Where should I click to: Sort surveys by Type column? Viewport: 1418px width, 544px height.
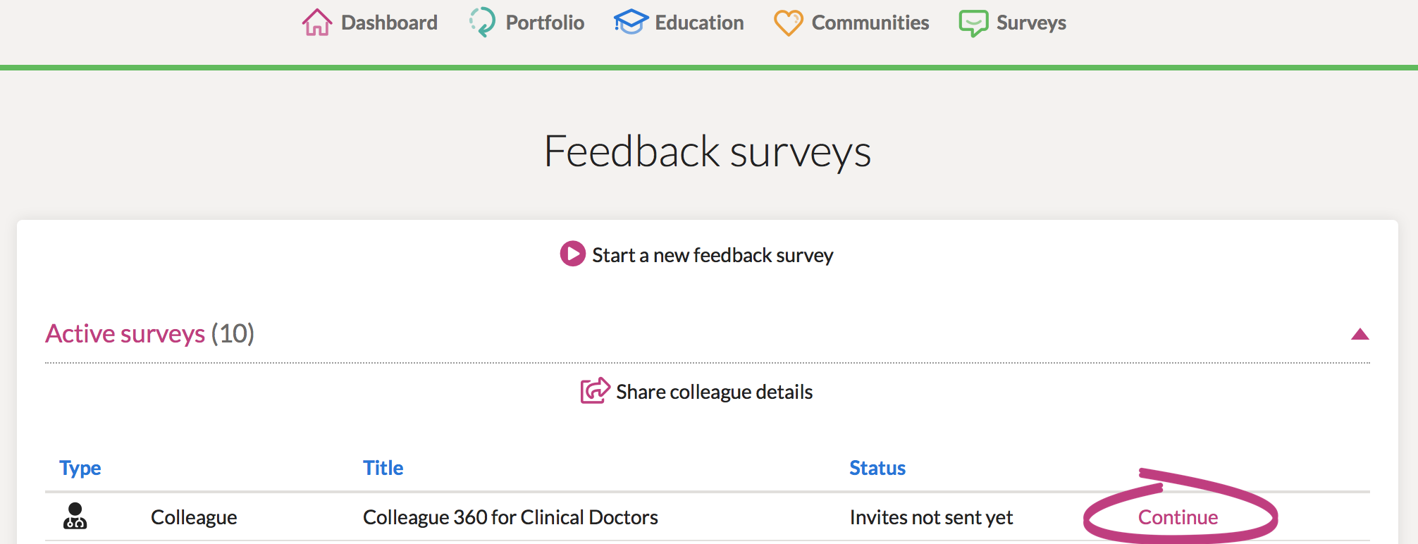point(80,468)
